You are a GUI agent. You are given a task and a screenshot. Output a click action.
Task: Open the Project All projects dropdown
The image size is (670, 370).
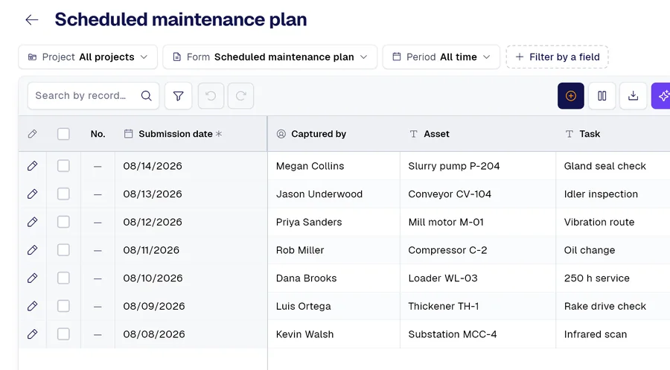point(88,57)
